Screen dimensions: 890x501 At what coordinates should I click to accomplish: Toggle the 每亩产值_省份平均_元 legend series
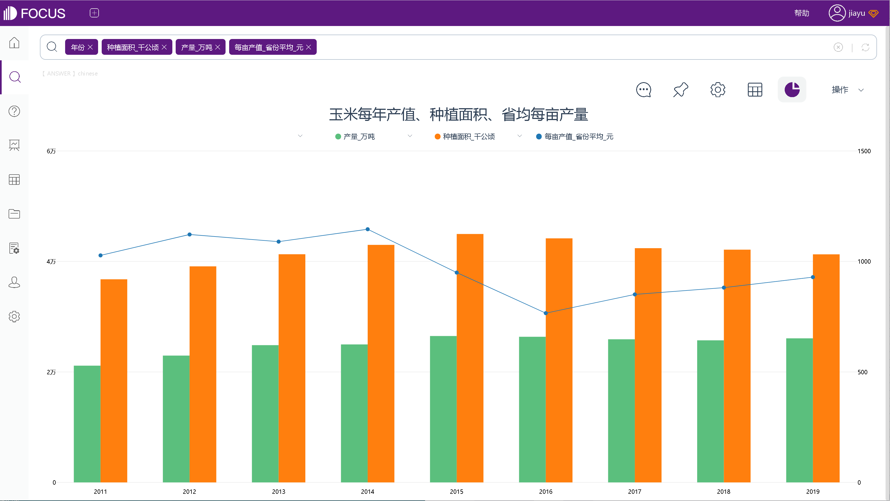click(575, 137)
